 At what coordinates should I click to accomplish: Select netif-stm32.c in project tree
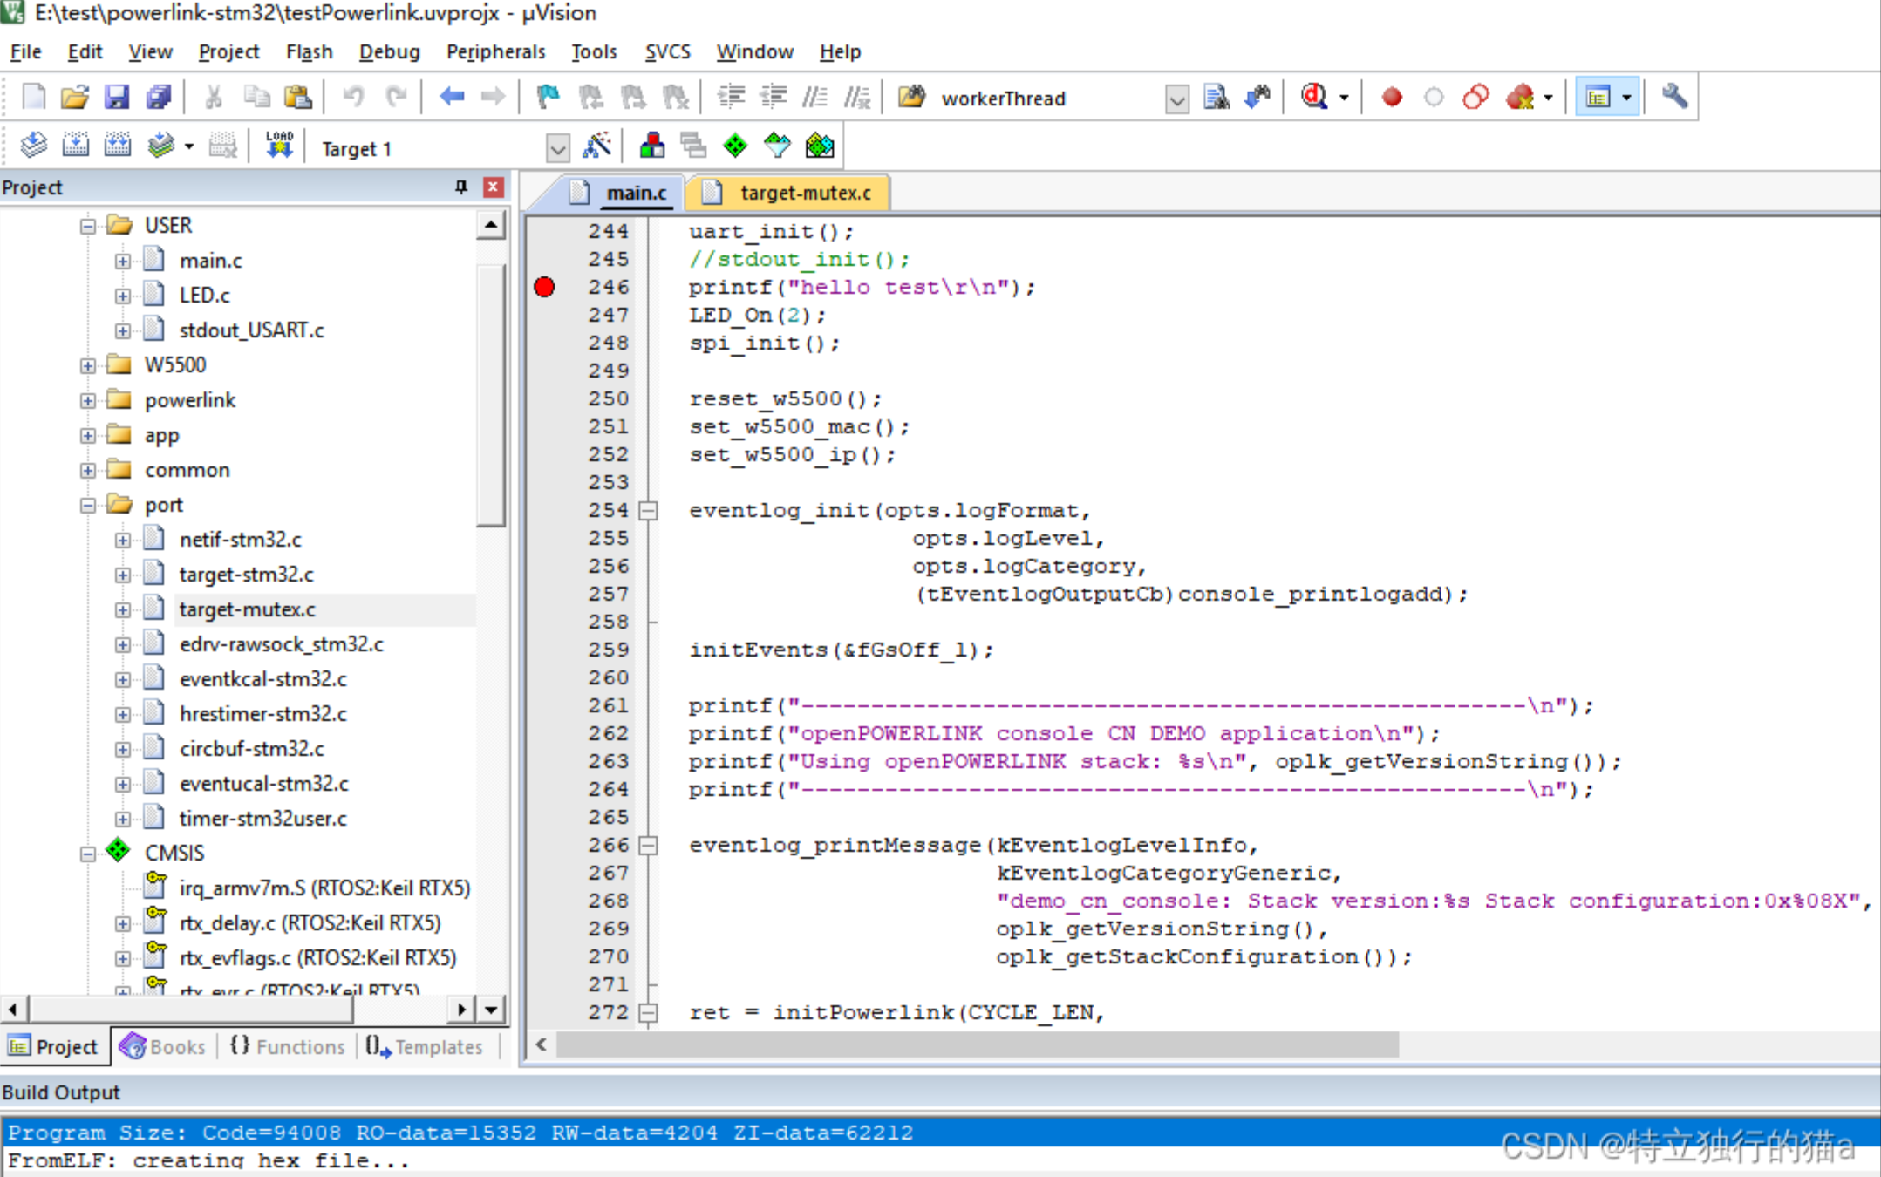coord(240,540)
